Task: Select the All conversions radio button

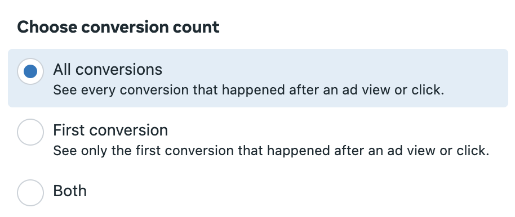Action: (30, 71)
